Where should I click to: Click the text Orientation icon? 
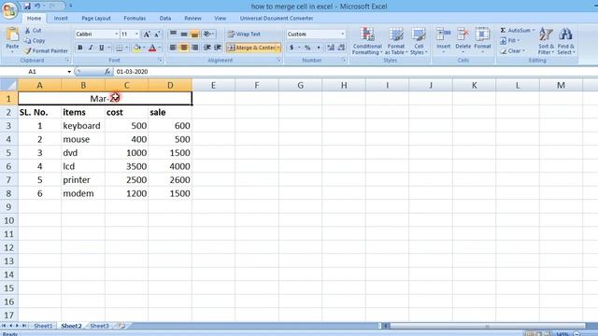click(x=207, y=35)
